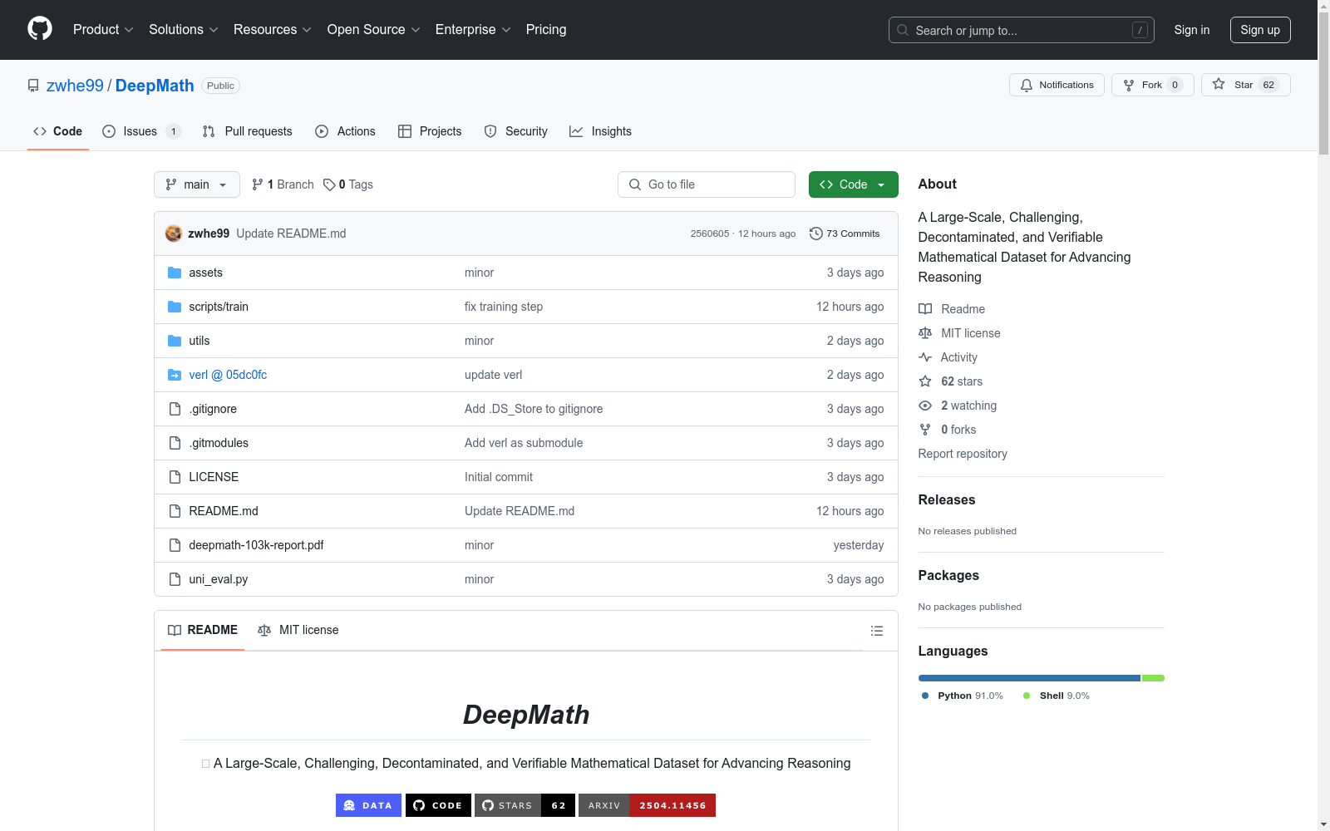This screenshot has height=831, width=1330.
Task: Click the CODE badge in README
Action: click(438, 805)
